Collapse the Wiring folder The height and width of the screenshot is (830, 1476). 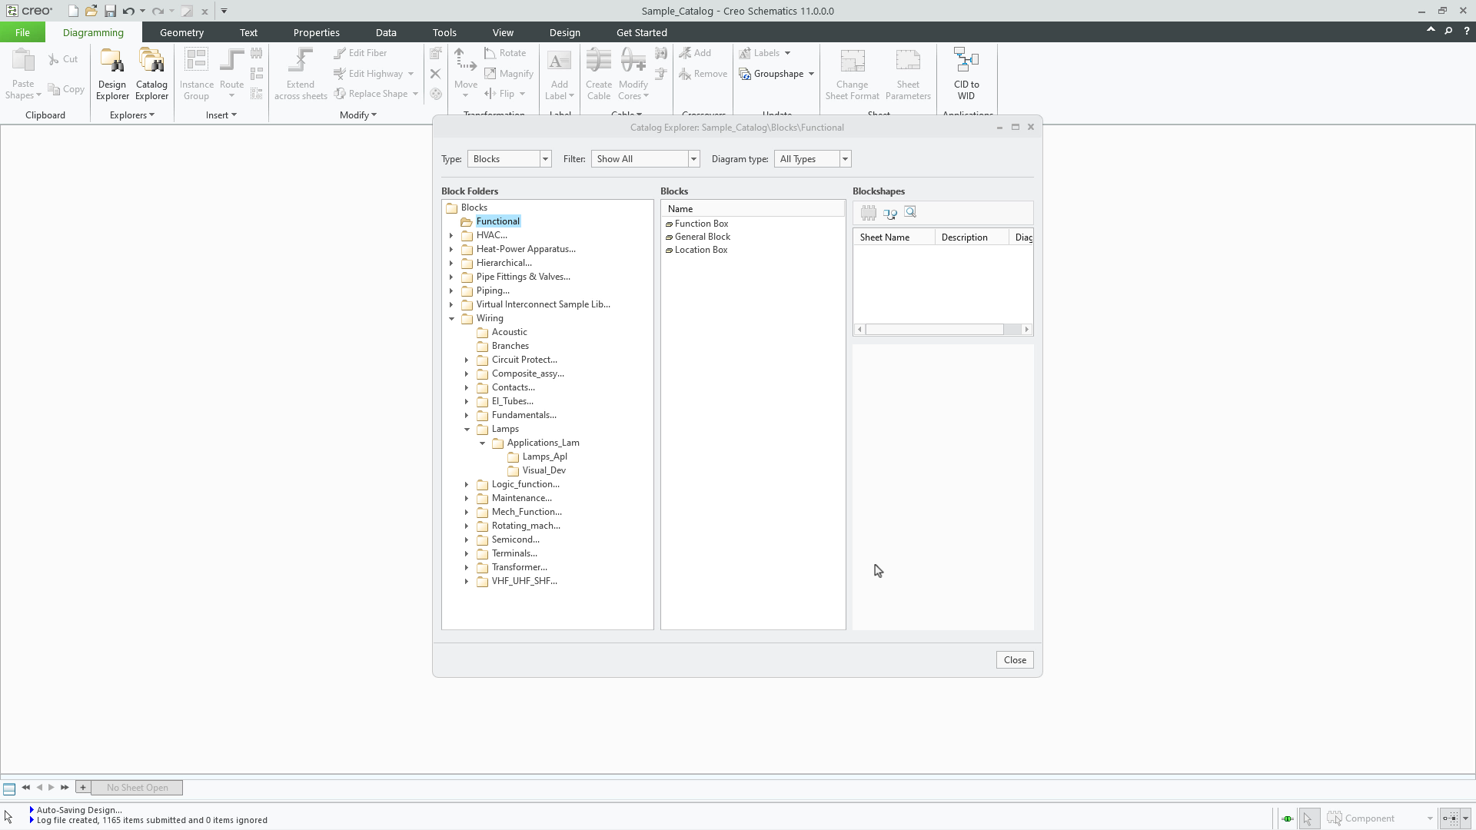coord(452,319)
